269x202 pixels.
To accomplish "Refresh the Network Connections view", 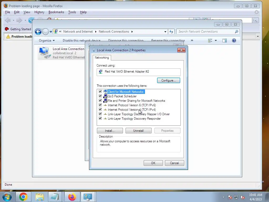I will pyautogui.click(x=171, y=32).
